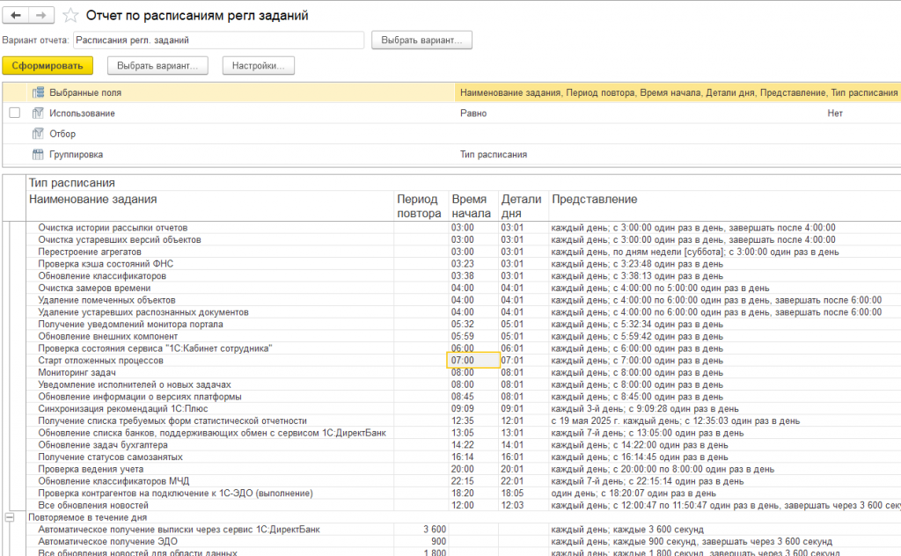Image resolution: width=901 pixels, height=556 pixels.
Task: Select the row Очистка замеров времени
Action: click(94, 289)
